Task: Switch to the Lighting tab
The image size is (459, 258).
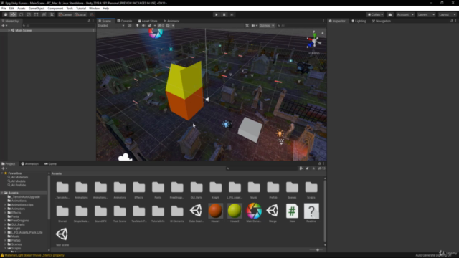Action: tap(359, 21)
